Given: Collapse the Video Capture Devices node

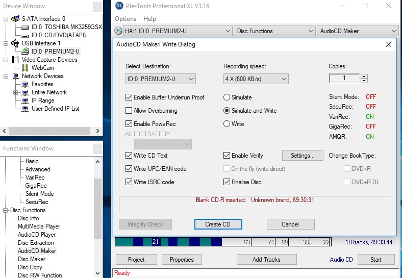Looking at the screenshot, I should 6,60.
